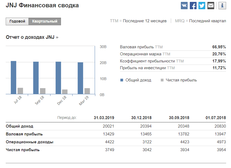Share the summary on Twitter
Image resolution: width=231 pixels, height=168 pixels.
click(x=202, y=6)
